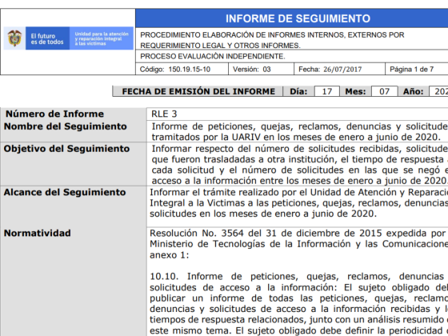This screenshot has height=336, width=448.
Task: Click the 'Mes:' label
Action: (x=355, y=91)
